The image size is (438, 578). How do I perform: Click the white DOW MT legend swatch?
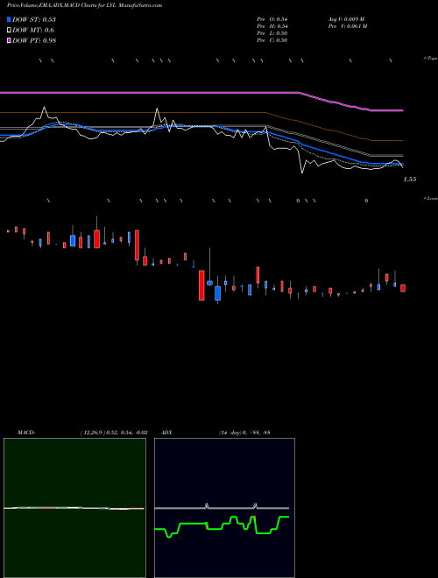tap(9, 31)
